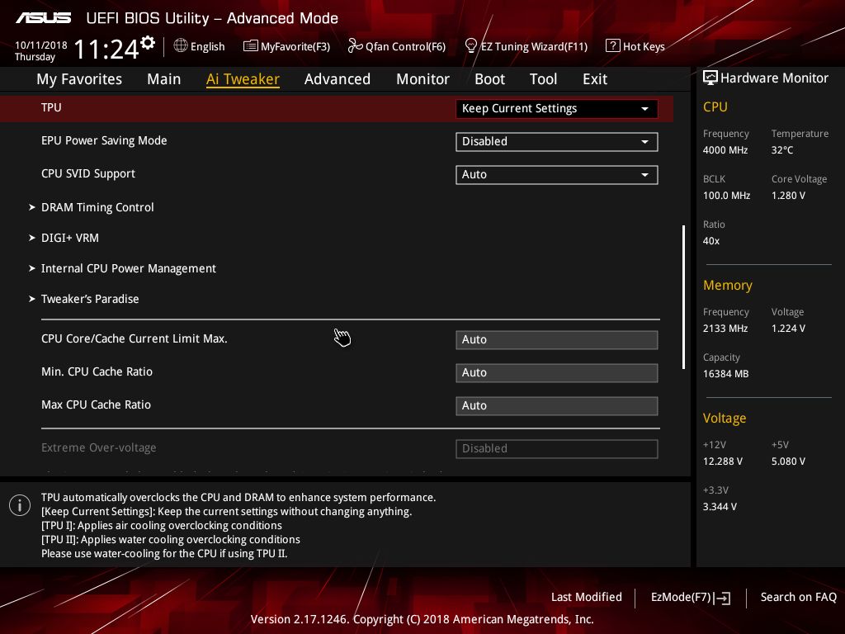Click the EzMode exit arrow icon
The image size is (845, 634).
pos(723,598)
